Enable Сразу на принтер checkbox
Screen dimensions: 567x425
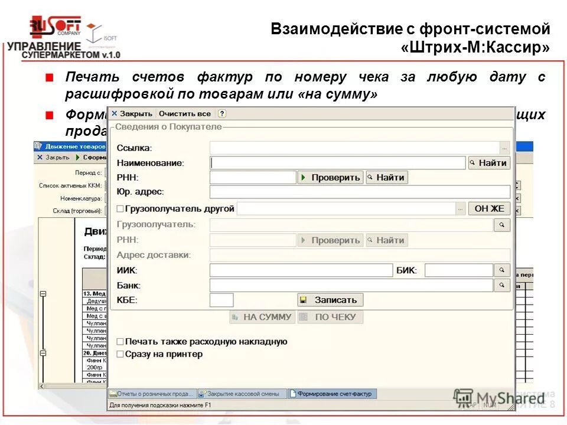point(120,352)
